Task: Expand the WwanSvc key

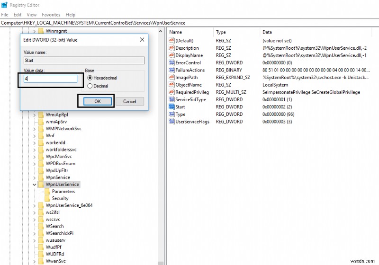Action: point(34,261)
